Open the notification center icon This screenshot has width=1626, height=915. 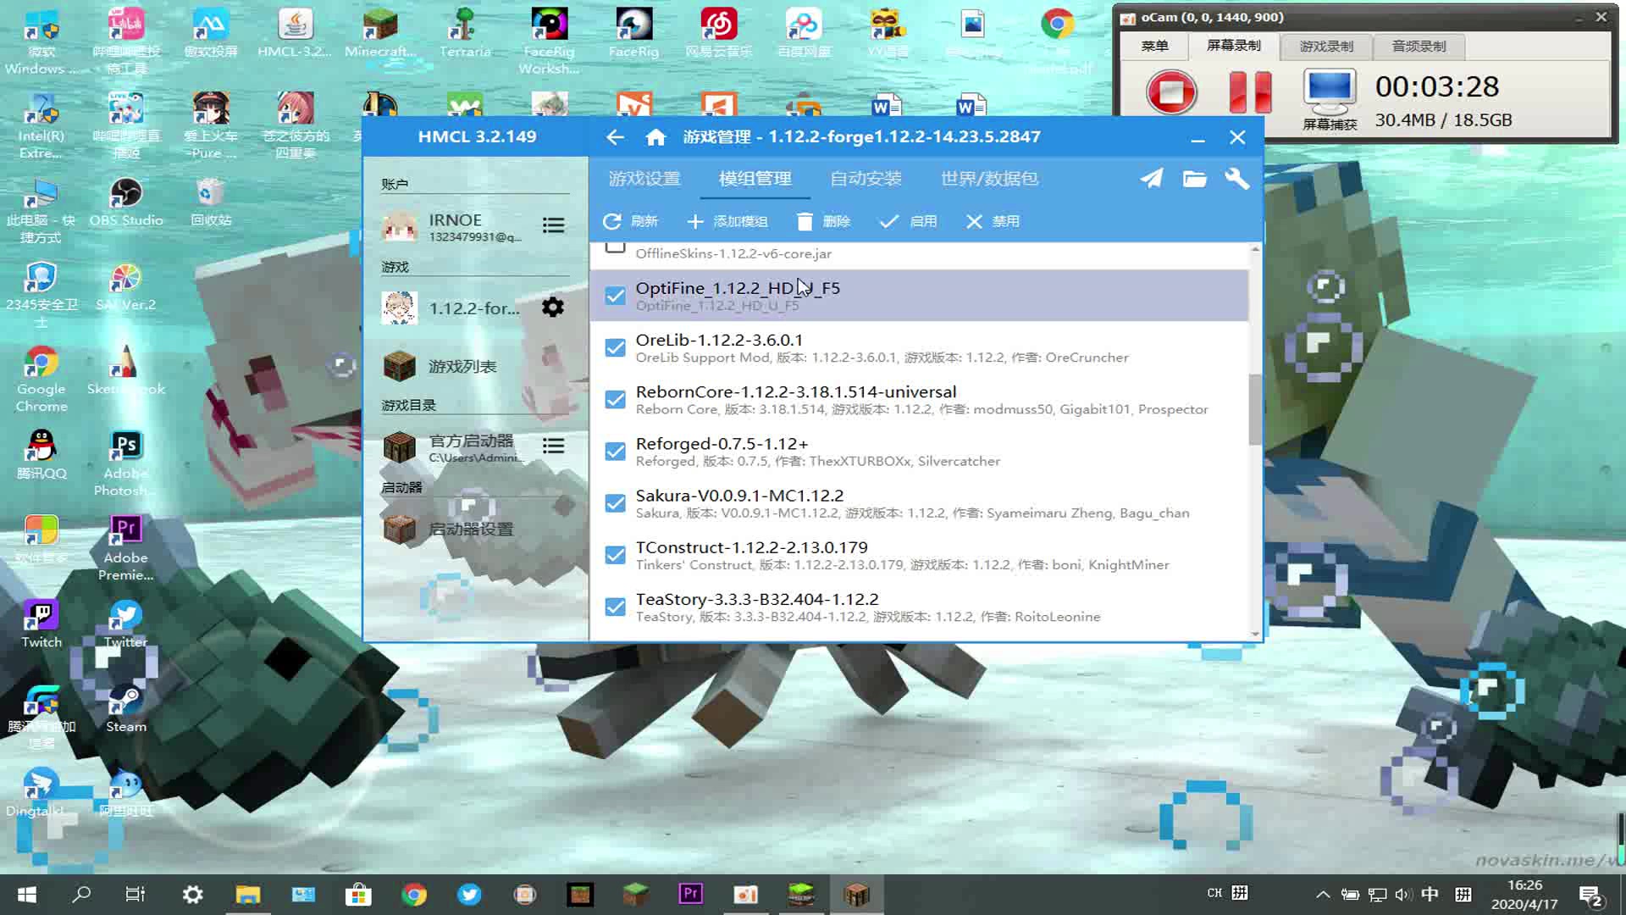click(1590, 895)
